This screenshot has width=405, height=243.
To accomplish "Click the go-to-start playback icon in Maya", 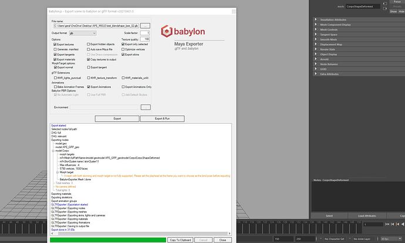I will [387, 224].
